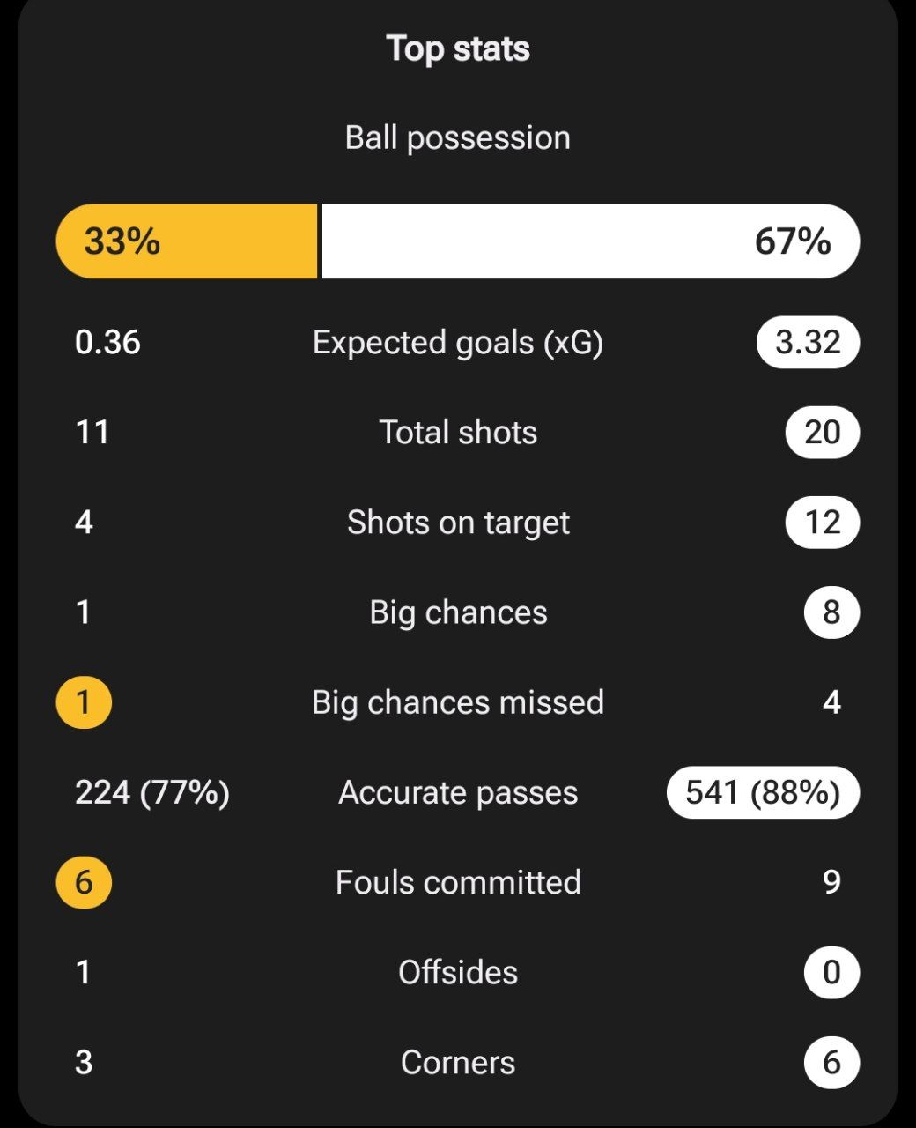Open the Shots on target stat

click(x=458, y=523)
